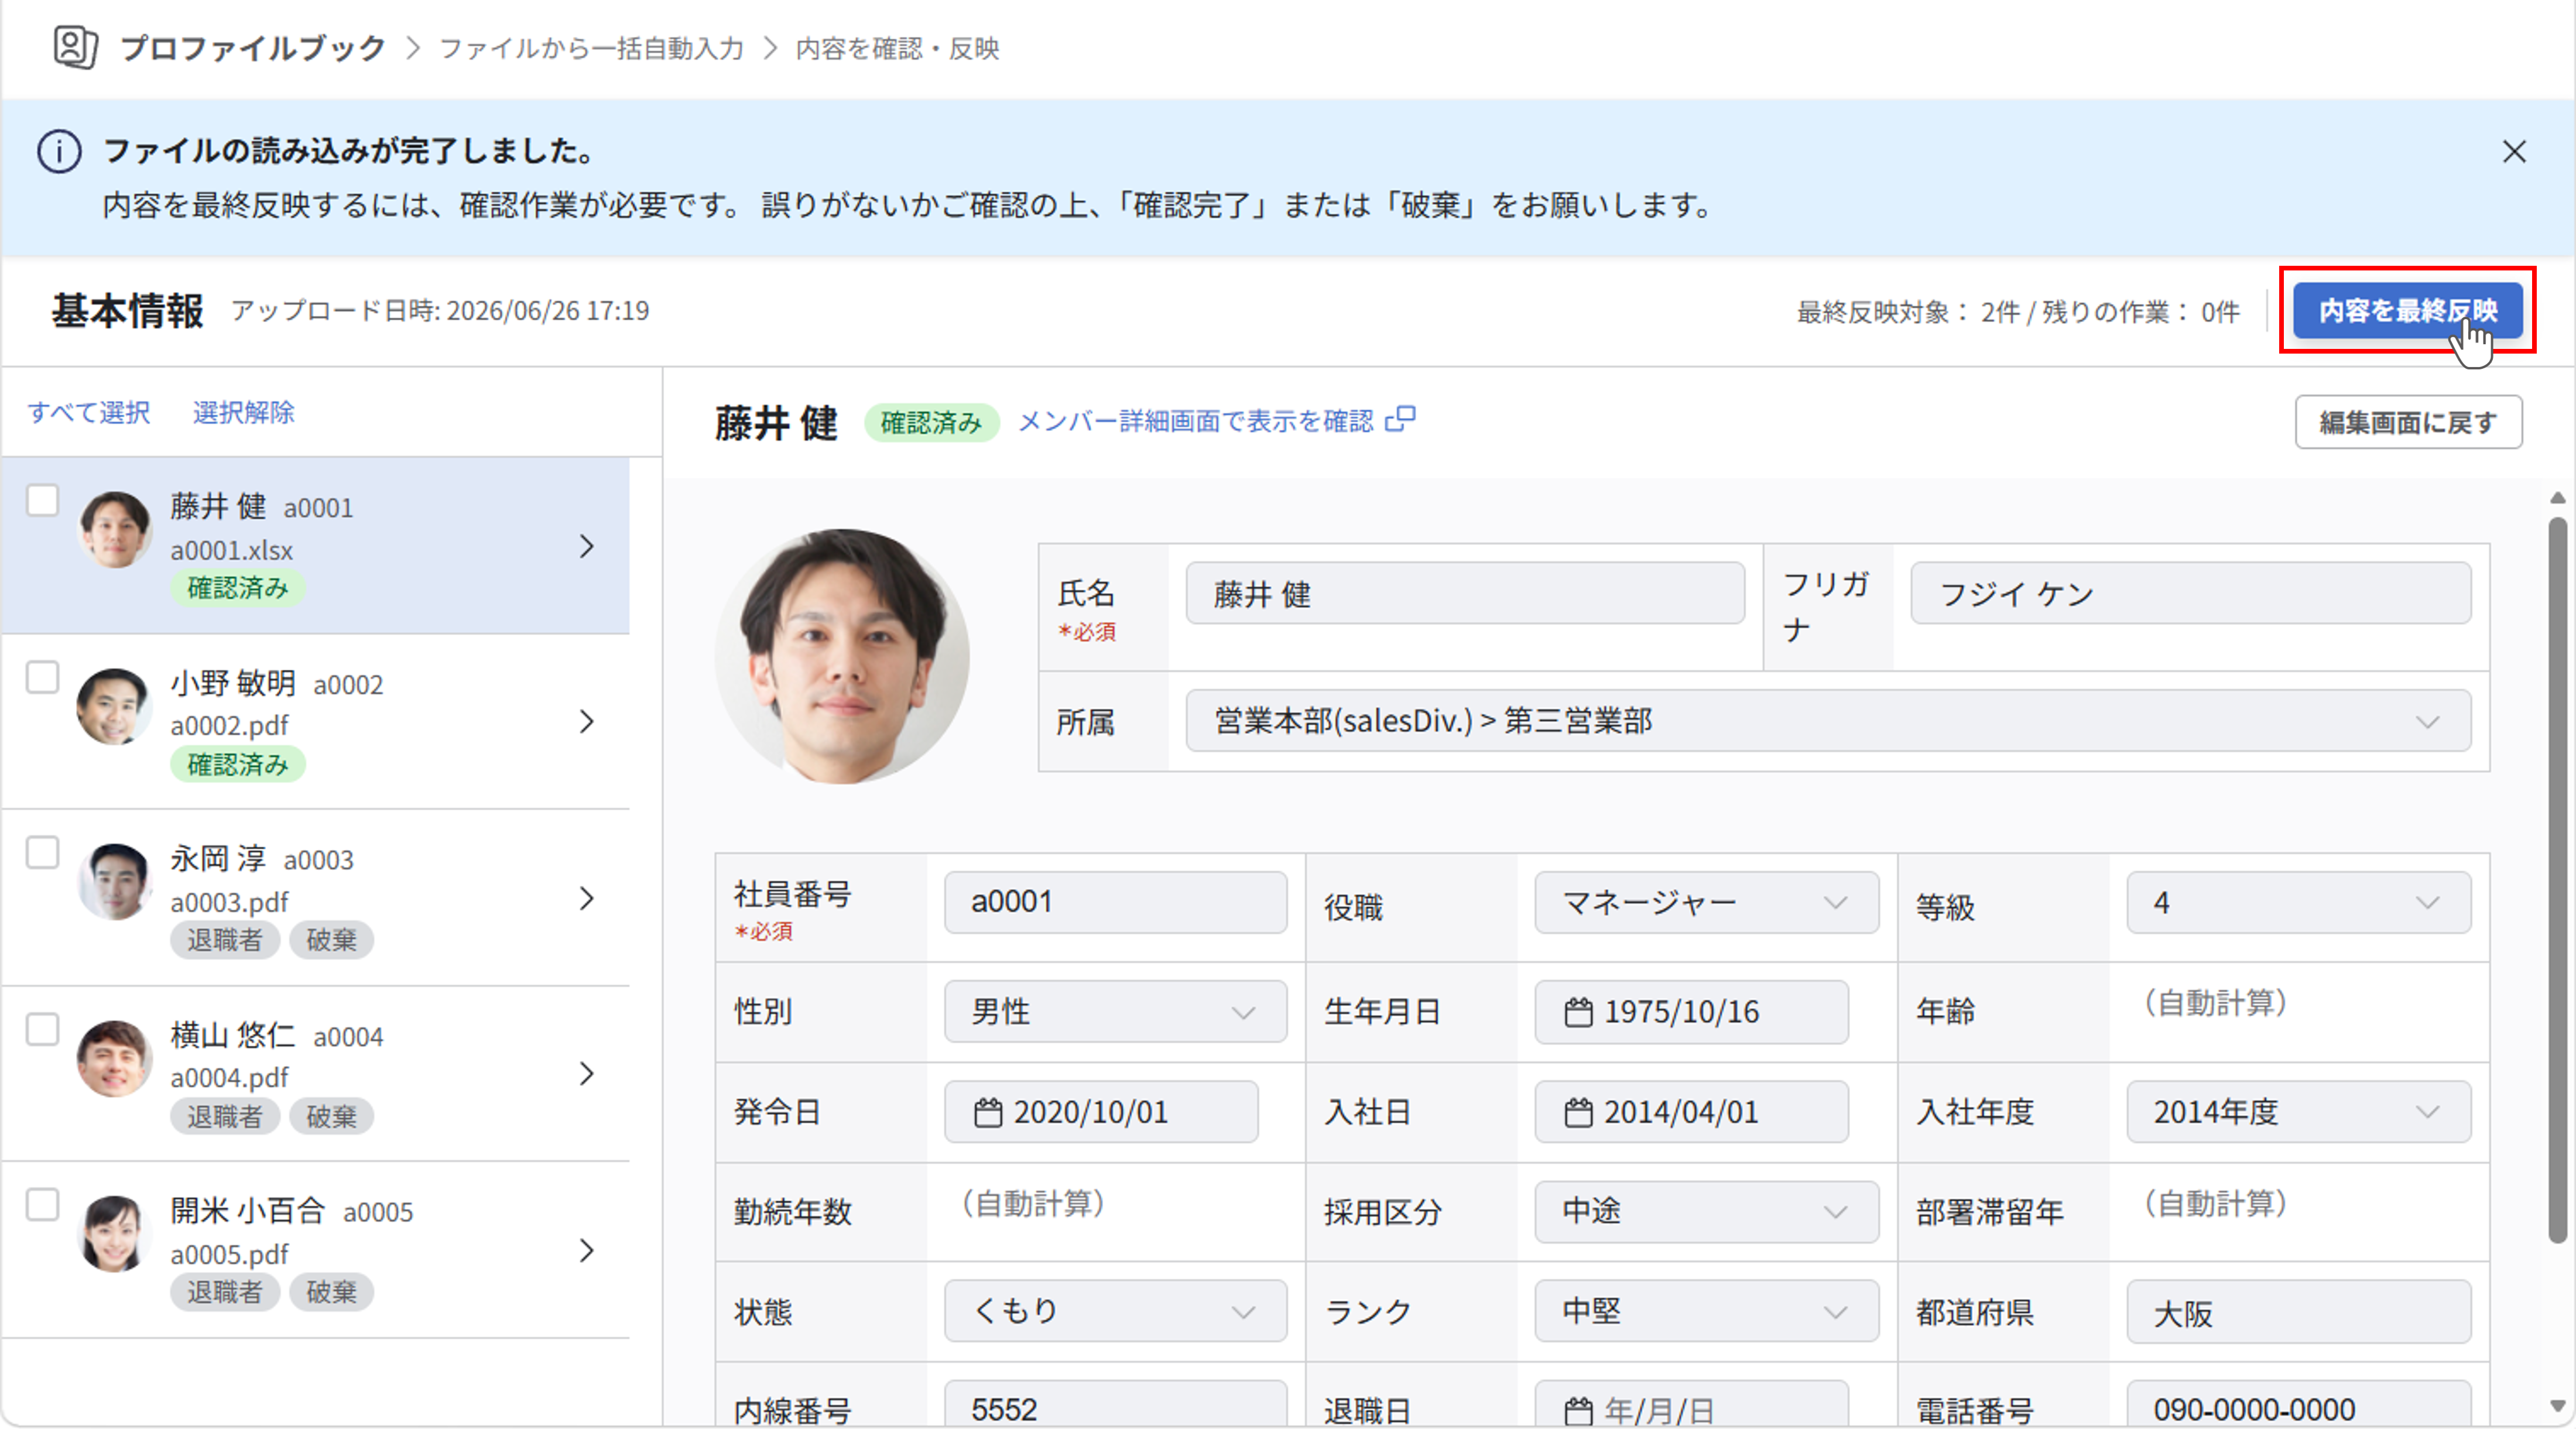Screen dimensions: 2576x1429
Task: Go to プロファイルブック breadcrumb
Action: [x=253, y=48]
